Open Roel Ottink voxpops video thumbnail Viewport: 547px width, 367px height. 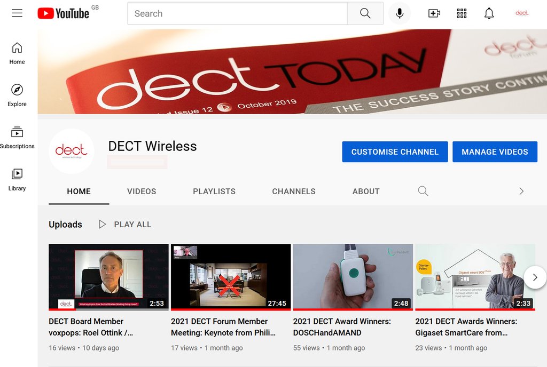coord(108,277)
